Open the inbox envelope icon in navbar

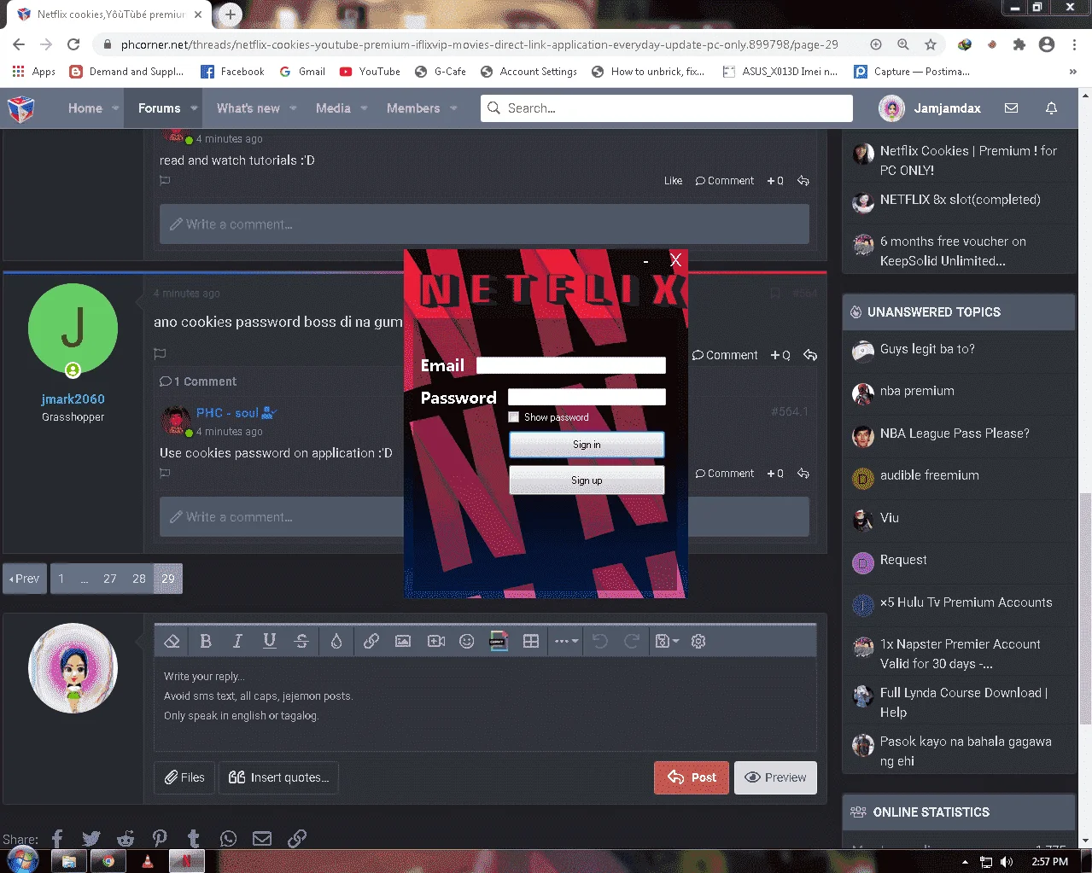(x=1012, y=108)
